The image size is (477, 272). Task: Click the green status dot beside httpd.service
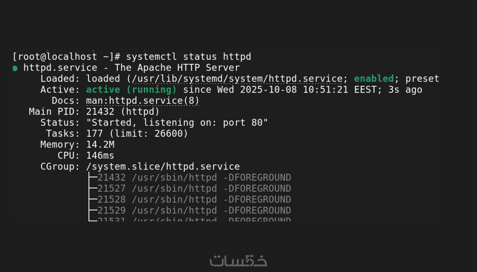[15, 68]
